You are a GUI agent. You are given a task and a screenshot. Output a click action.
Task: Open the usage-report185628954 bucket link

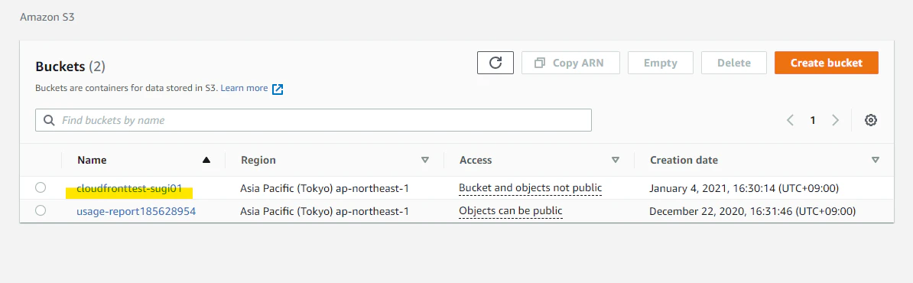136,211
